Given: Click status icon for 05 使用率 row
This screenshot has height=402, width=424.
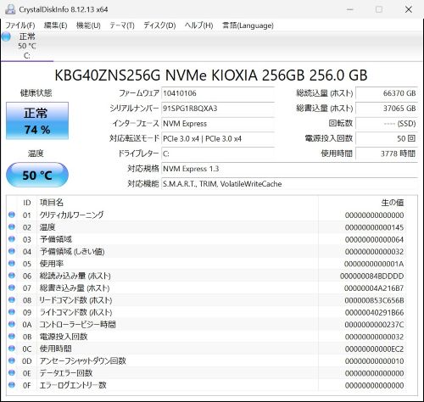Looking at the screenshot, I should coord(12,264).
